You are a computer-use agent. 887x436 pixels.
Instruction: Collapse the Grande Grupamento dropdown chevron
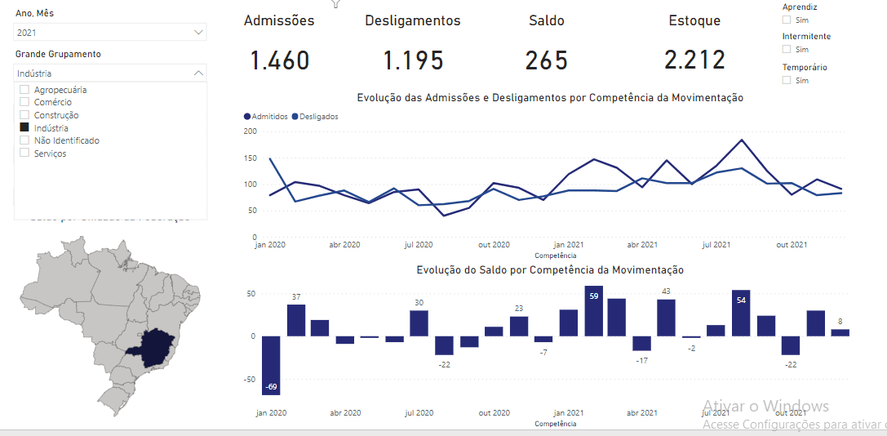tap(198, 73)
